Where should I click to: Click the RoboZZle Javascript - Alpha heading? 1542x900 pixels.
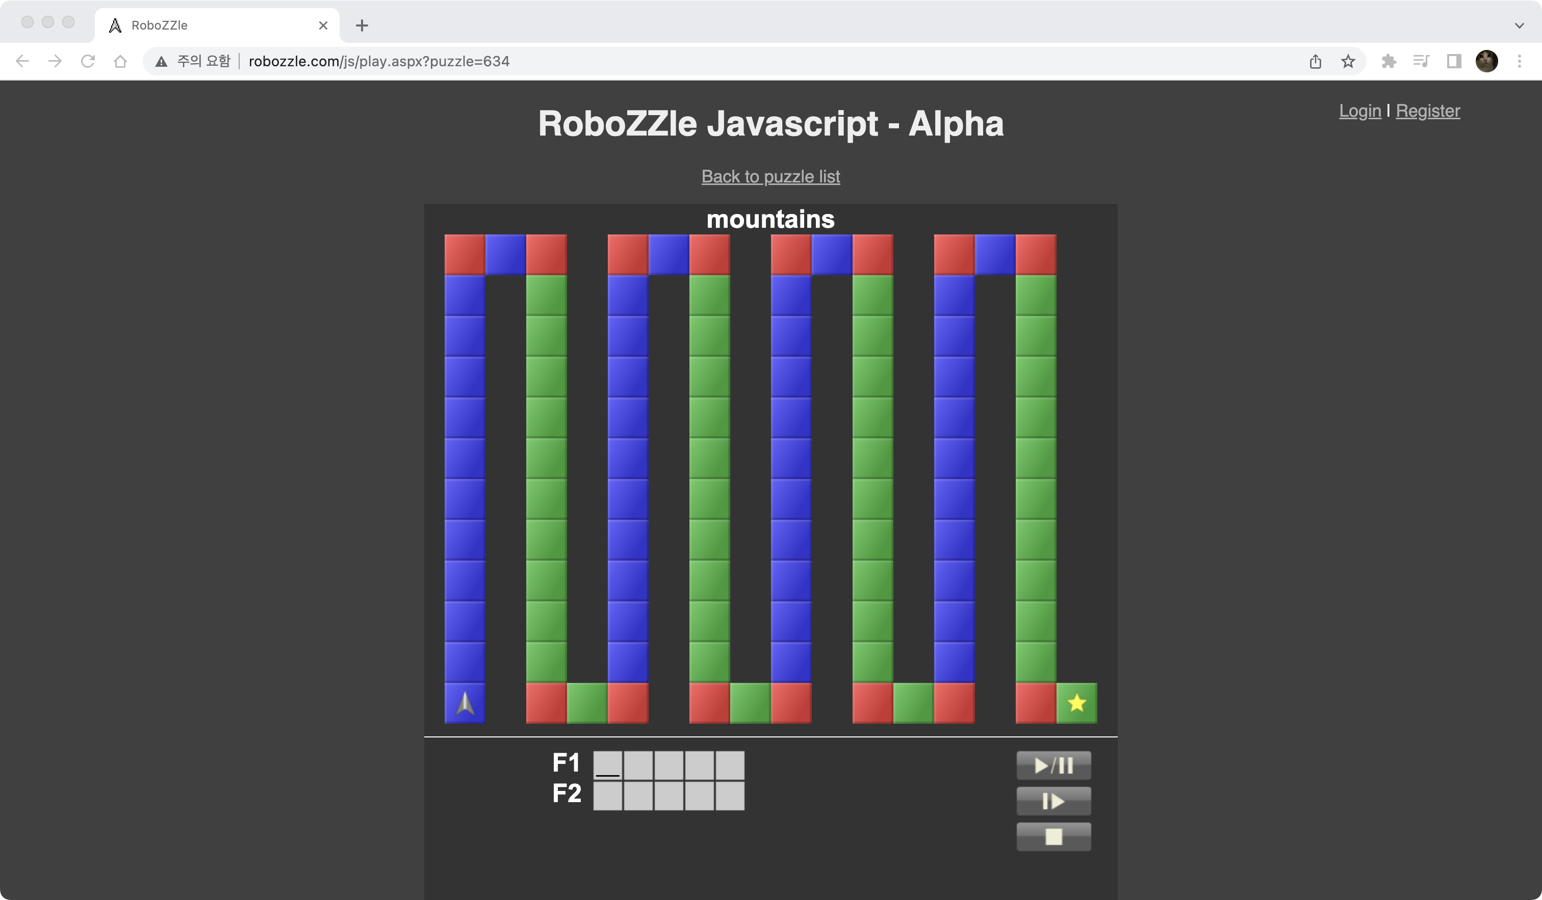point(771,124)
